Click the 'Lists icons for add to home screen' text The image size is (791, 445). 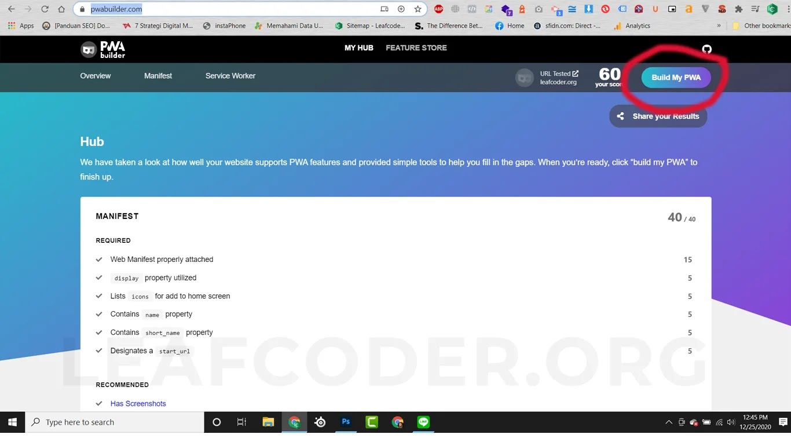tap(170, 296)
